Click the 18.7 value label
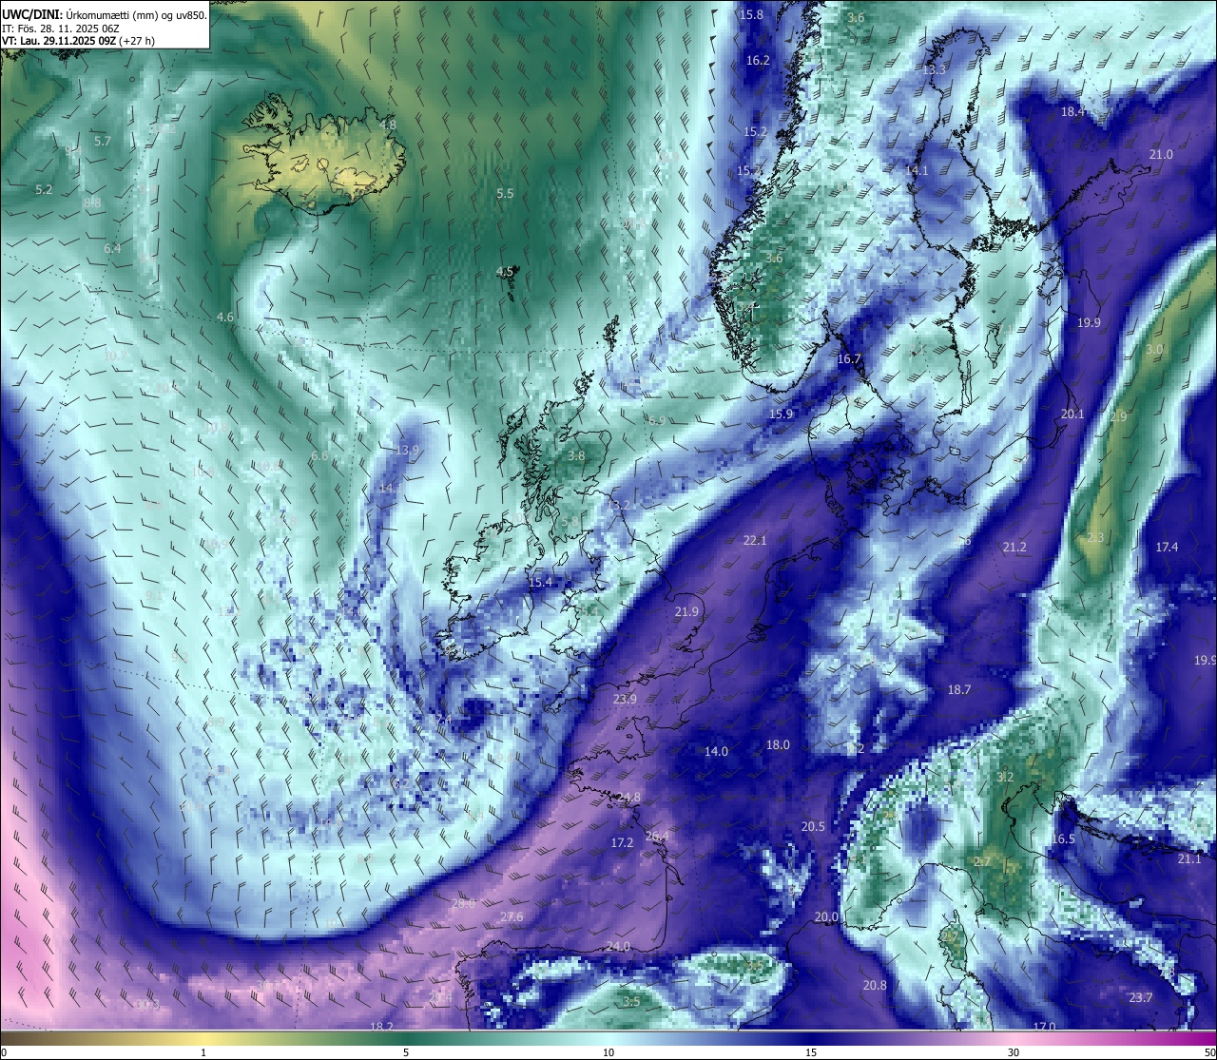 tap(959, 689)
